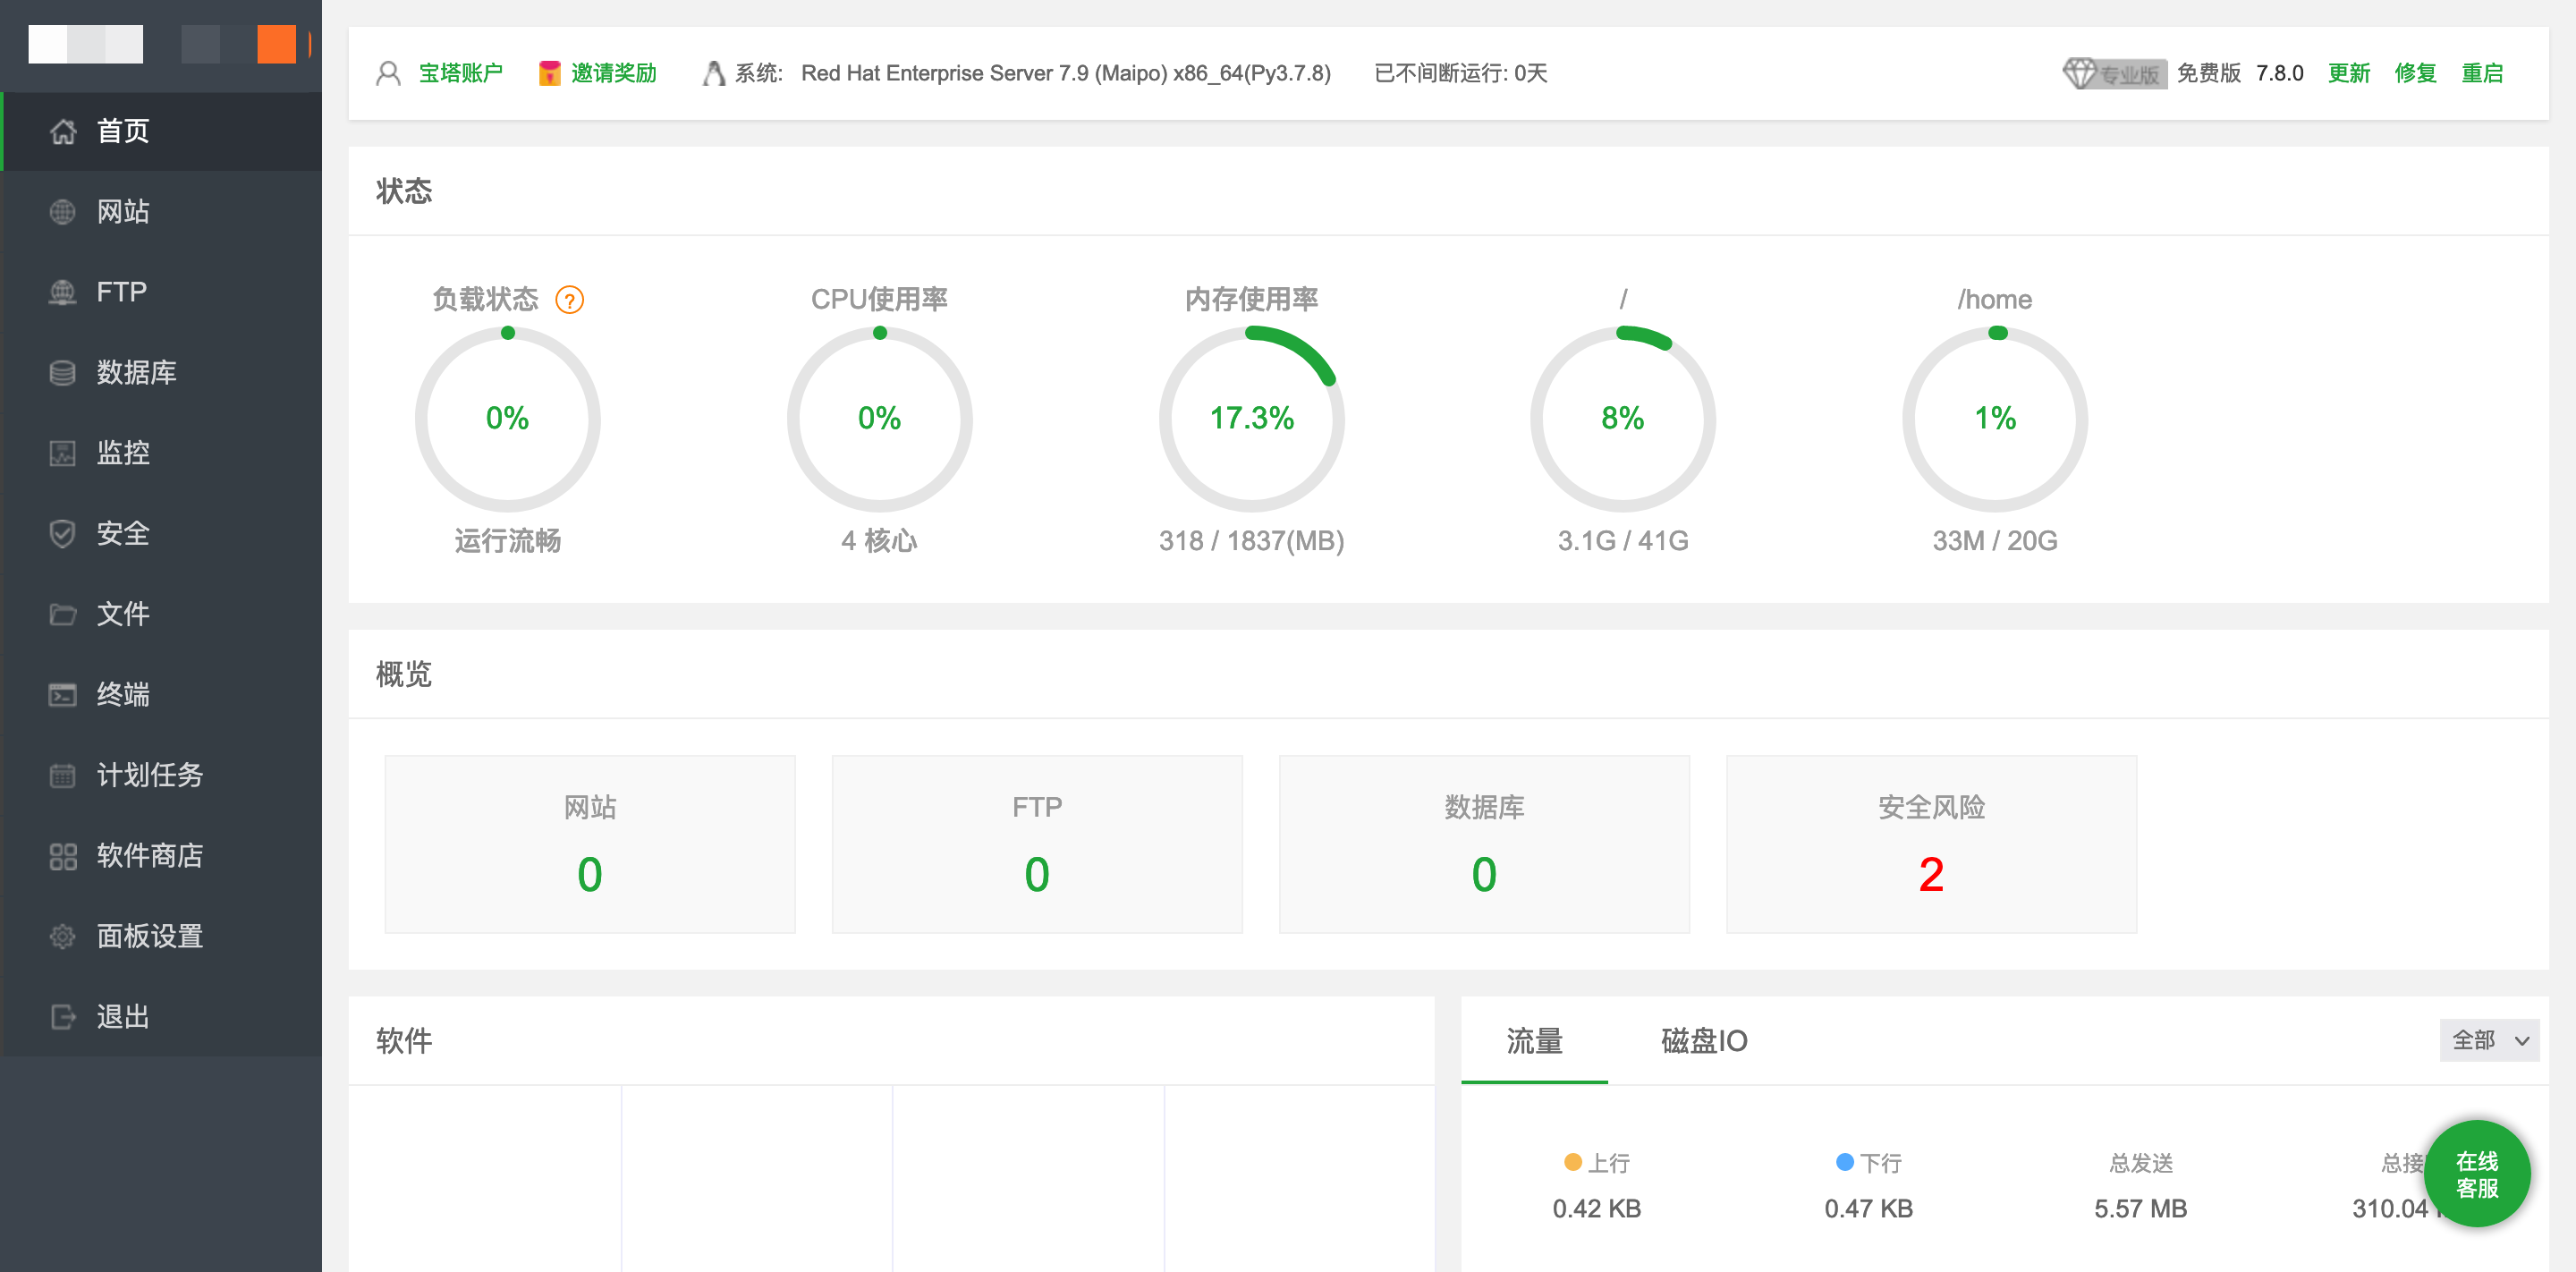This screenshot has height=1272, width=2576.
Task: Open the 终端 terminal icon
Action: pyautogui.click(x=63, y=695)
